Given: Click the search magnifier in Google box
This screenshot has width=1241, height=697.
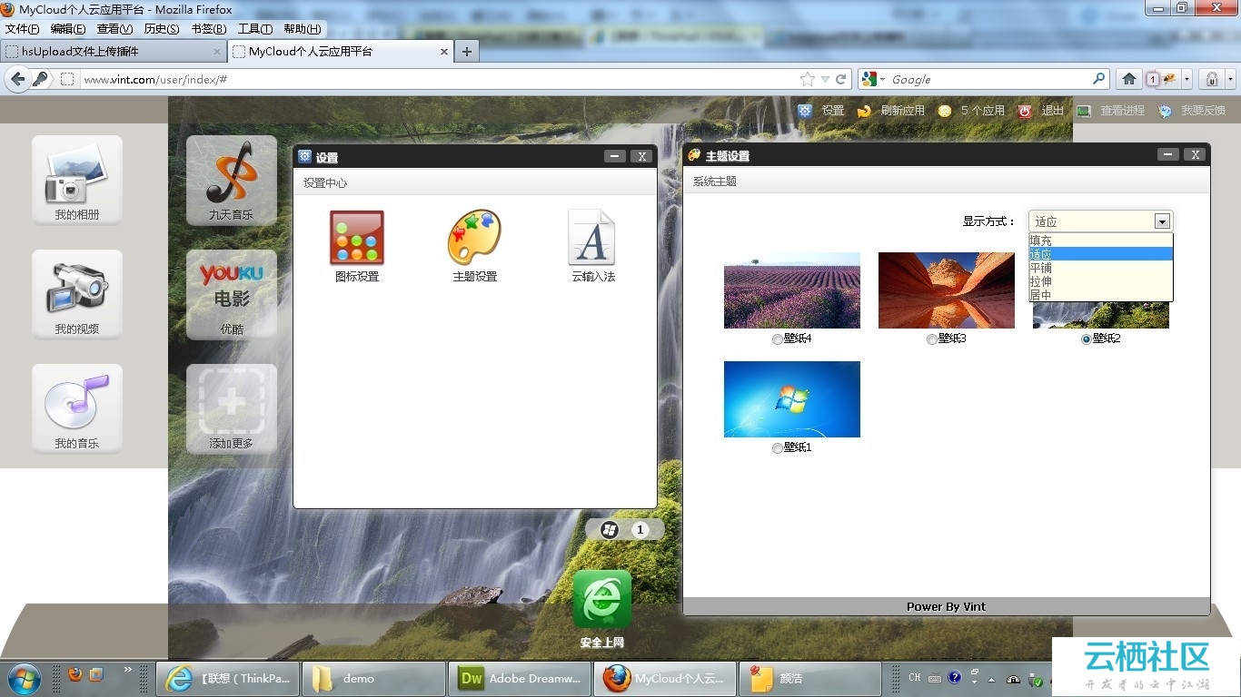Looking at the screenshot, I should 1099,79.
